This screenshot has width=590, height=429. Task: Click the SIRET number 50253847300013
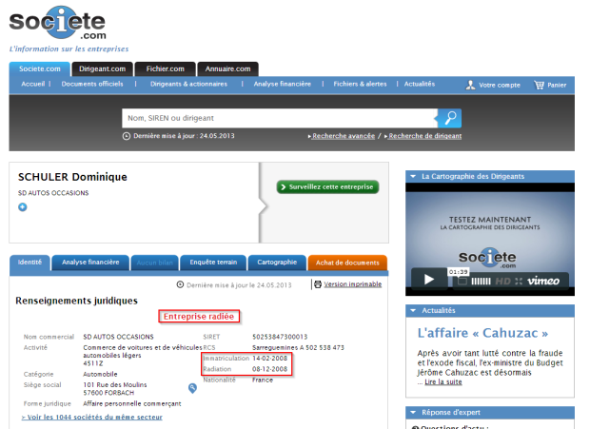(280, 337)
